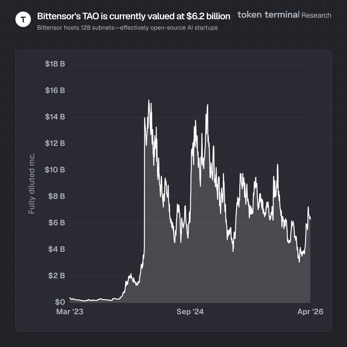The width and height of the screenshot is (347, 347).
Task: Click the Fully diluted mc. axis title
Action: coord(31,183)
